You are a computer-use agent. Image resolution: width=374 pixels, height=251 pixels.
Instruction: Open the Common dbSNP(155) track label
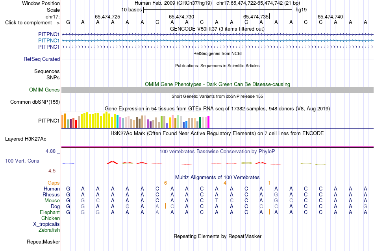(x=35, y=102)
